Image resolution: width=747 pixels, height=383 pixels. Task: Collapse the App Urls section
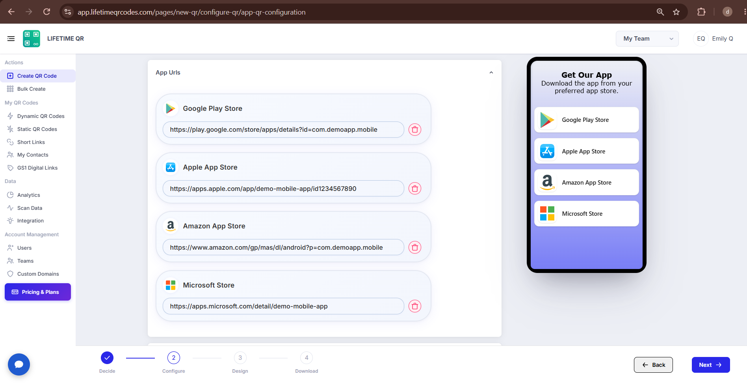pos(491,73)
